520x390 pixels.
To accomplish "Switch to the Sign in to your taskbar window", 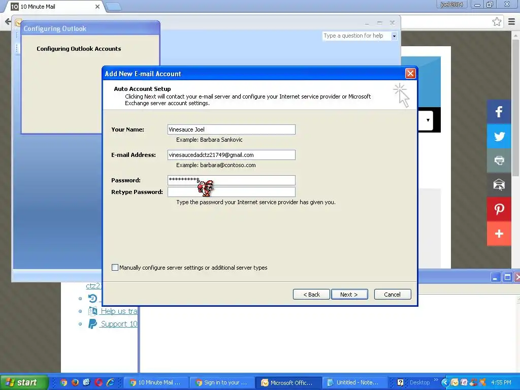I will point(221,382).
